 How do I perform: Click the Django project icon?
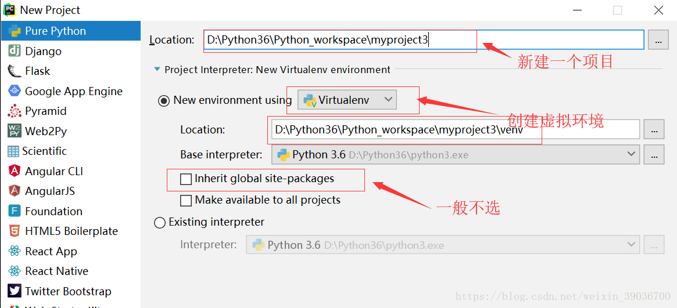click(15, 51)
